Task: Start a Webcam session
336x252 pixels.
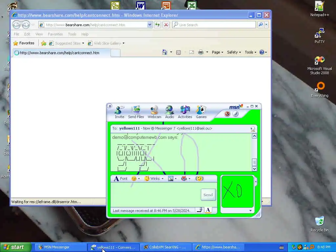Action: (x=154, y=112)
